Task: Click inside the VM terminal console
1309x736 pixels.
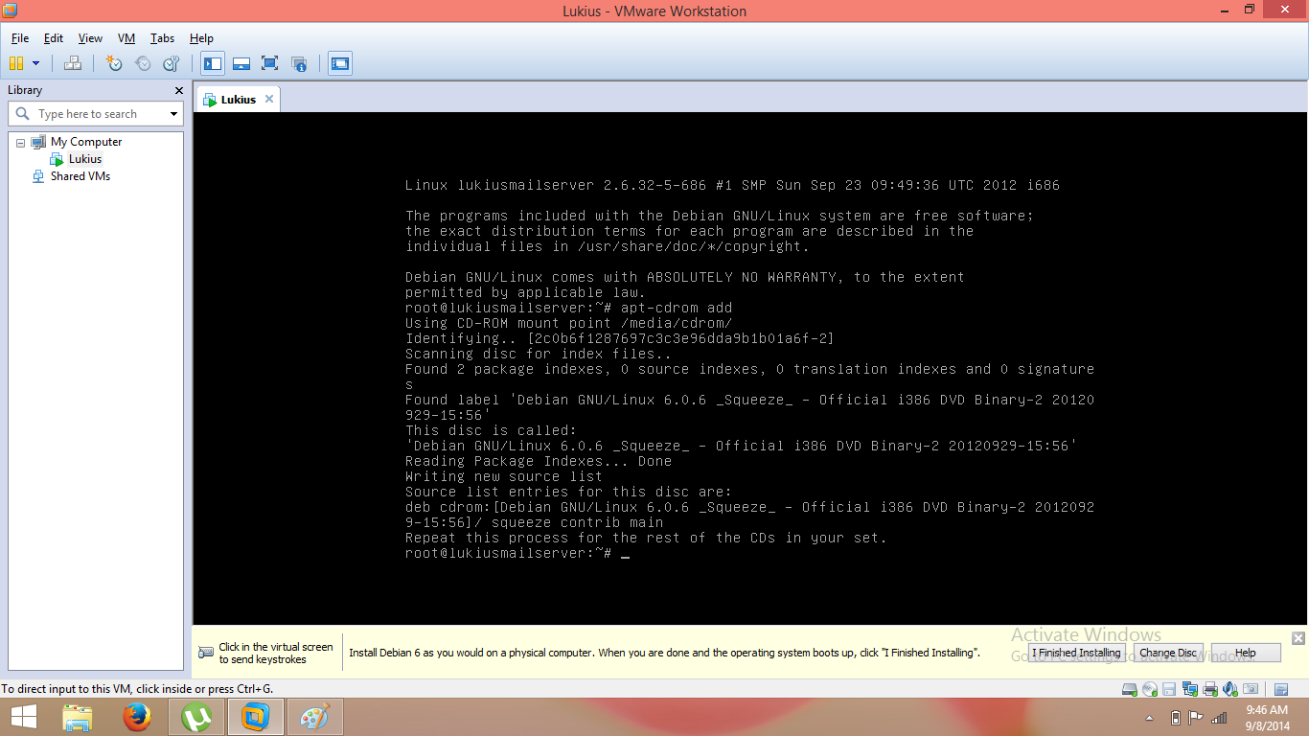Action: coord(750,369)
